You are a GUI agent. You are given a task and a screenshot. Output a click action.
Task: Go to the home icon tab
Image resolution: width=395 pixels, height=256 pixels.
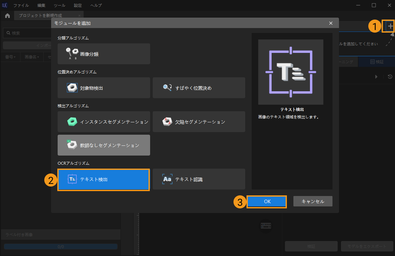[x=7, y=16]
